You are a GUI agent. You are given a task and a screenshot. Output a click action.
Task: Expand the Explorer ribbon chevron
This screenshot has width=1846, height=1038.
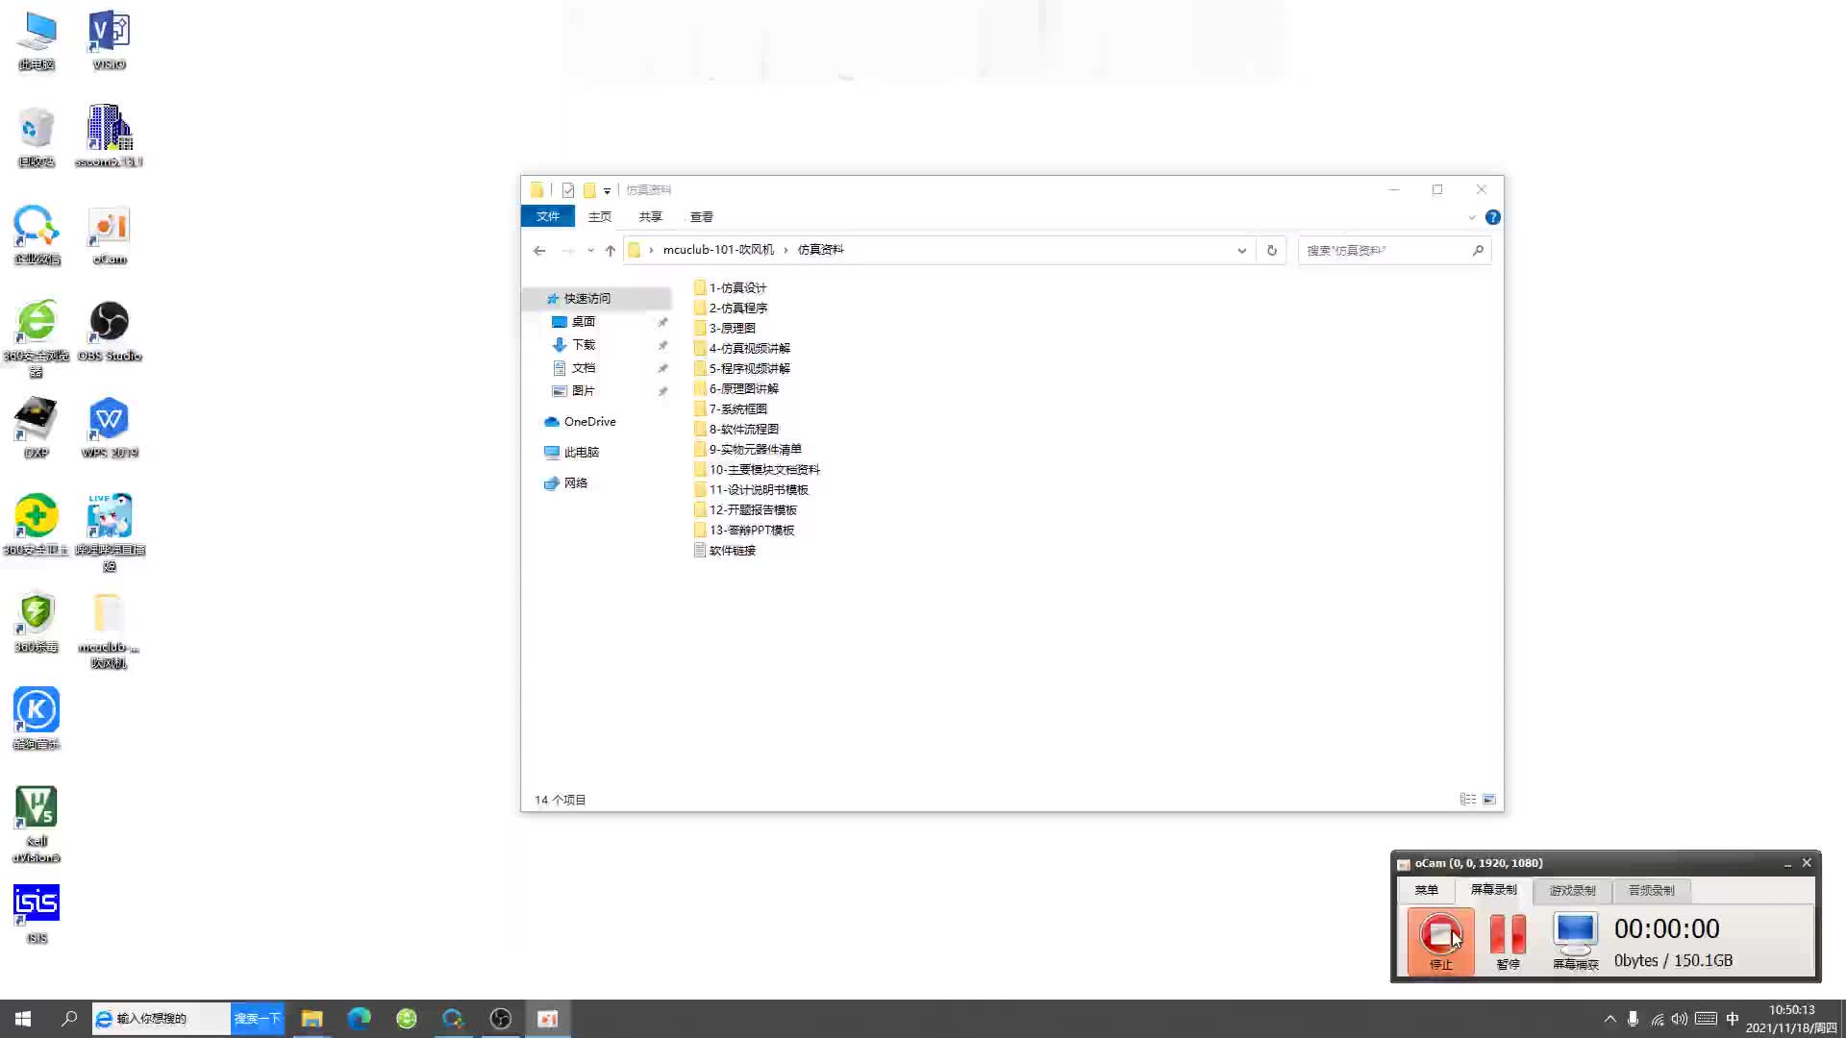(1471, 217)
